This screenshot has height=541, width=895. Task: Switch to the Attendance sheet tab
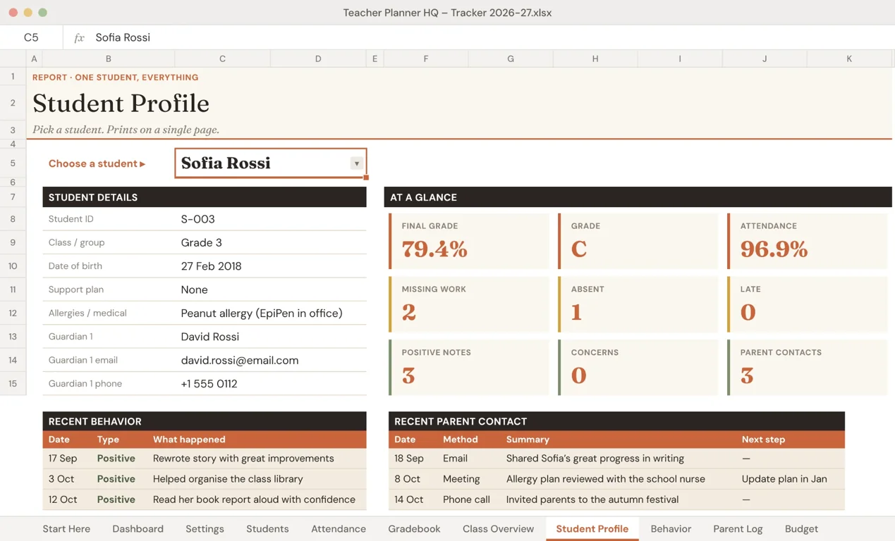pos(339,529)
